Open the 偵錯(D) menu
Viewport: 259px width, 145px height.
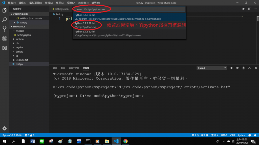pos(71,3)
